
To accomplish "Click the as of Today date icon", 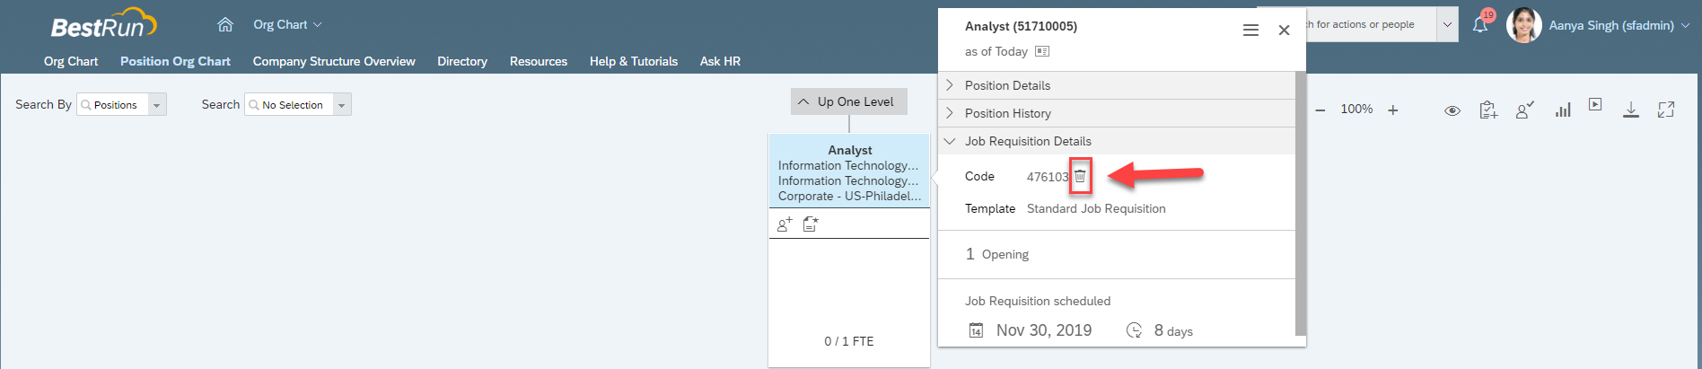I will click(1042, 51).
